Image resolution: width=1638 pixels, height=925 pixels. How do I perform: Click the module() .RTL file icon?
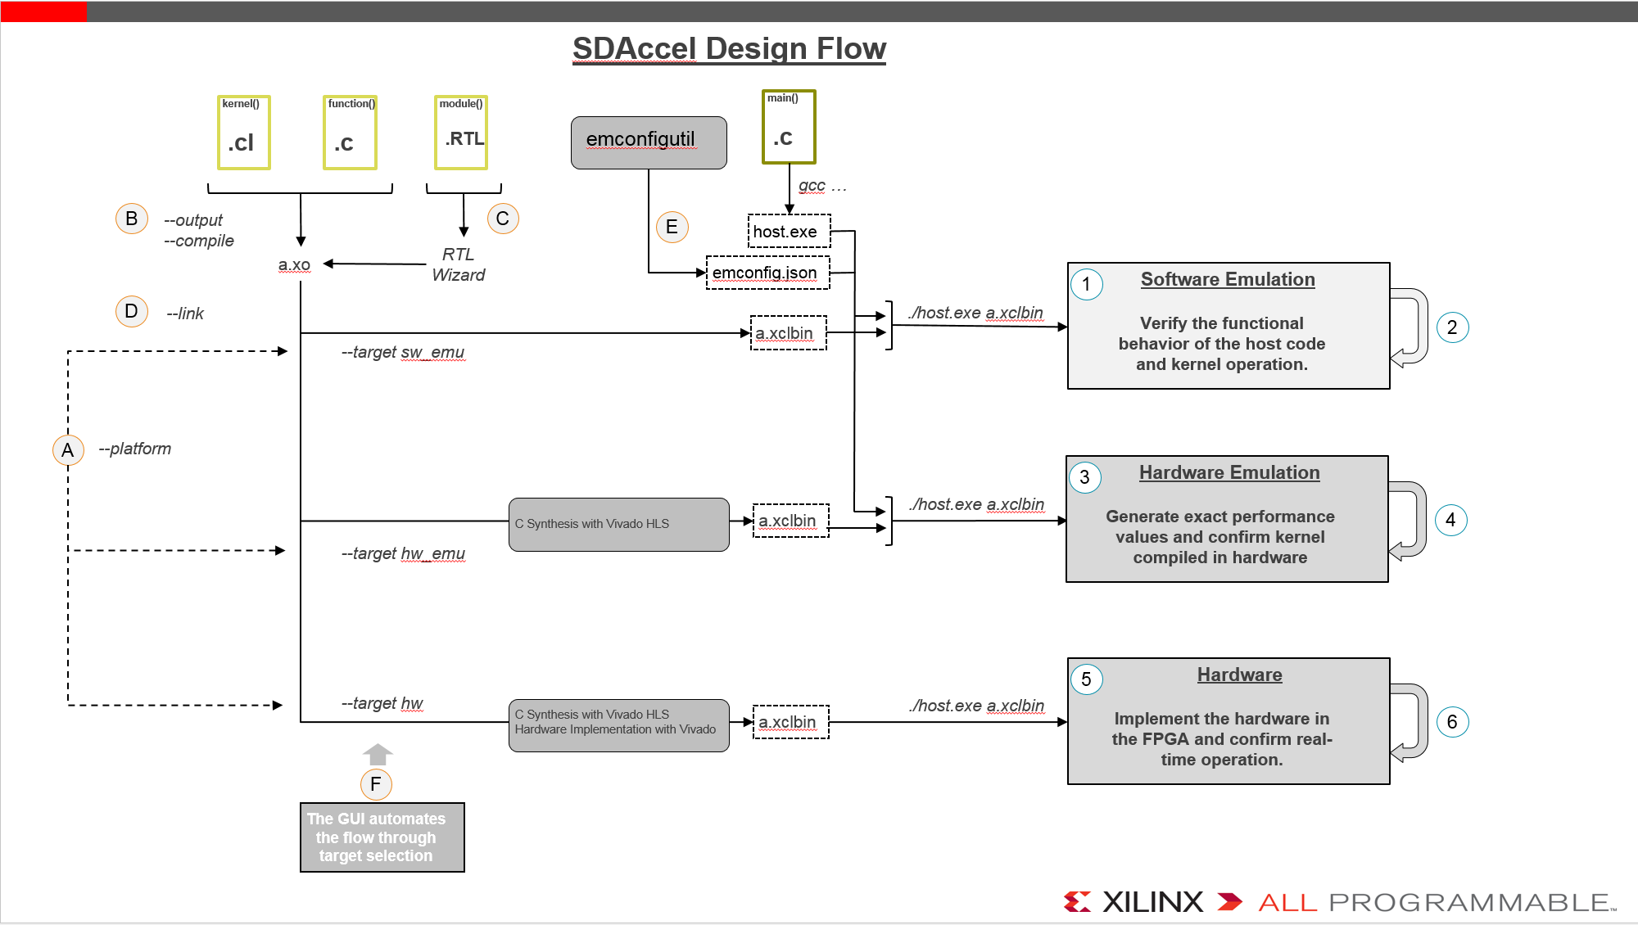coord(461,133)
